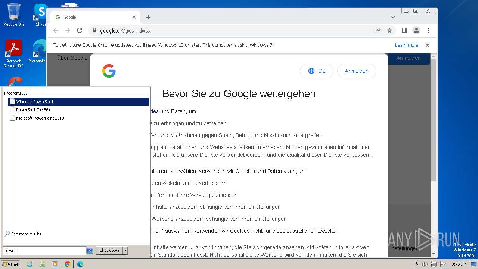Switch to Chrome in the taskbar
478x269 pixels.
coord(67,264)
